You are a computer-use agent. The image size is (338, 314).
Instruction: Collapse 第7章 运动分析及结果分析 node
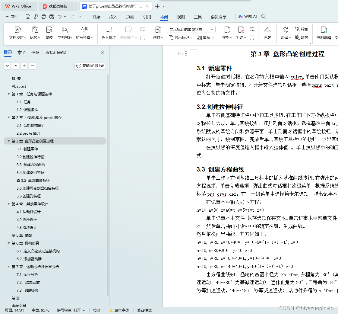tap(9, 267)
